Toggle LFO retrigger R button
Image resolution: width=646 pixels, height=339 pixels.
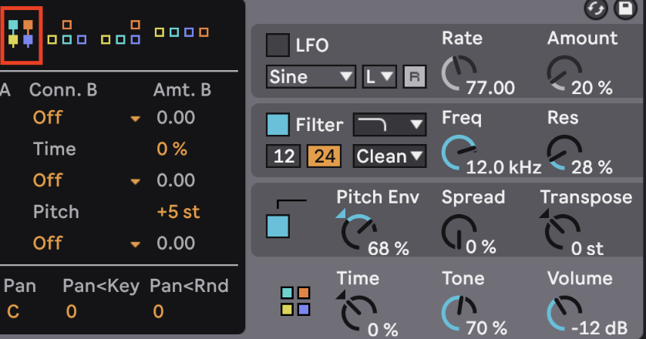point(415,76)
